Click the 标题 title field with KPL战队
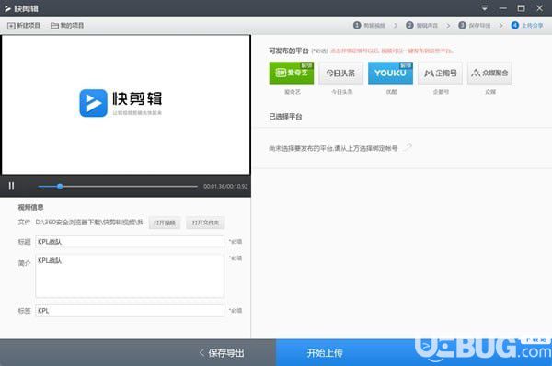Screen dimensions: 552x366 [x=130, y=242]
